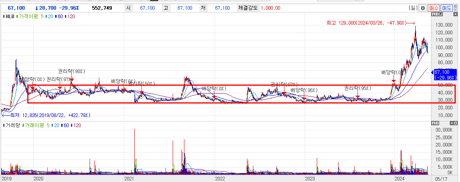Screen dimensions: 460x182
Task: Click the 2021 year label on time axis
Action: click(130, 178)
